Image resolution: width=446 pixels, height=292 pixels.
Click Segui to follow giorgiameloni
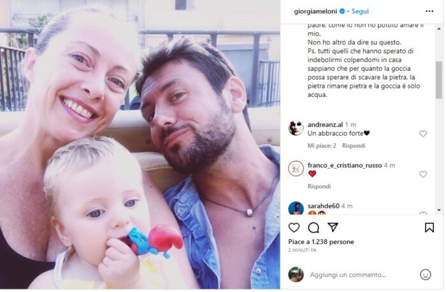tap(360, 11)
